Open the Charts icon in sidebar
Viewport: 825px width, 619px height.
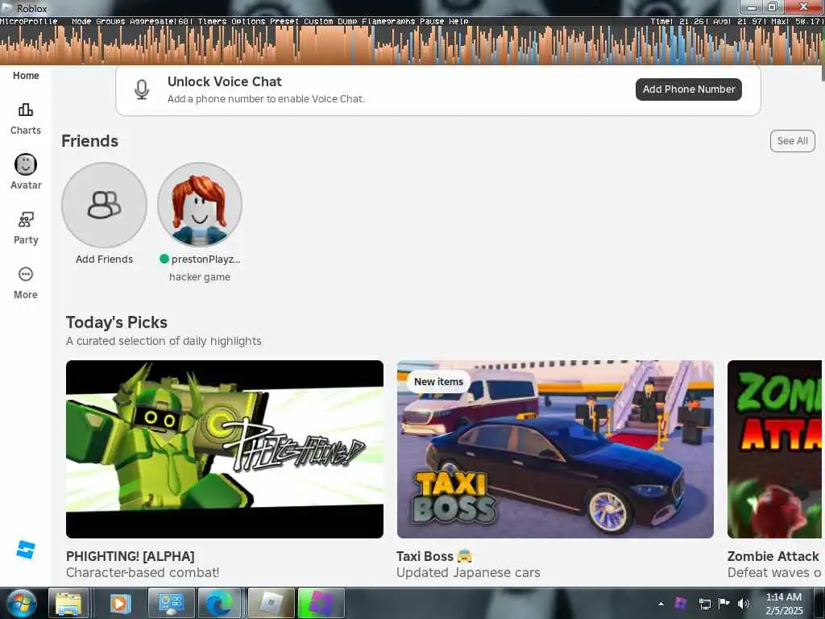(x=25, y=110)
